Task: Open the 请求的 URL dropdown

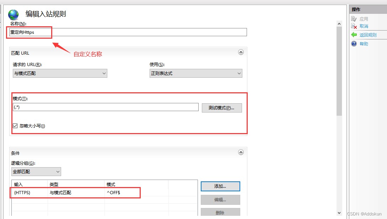Action: [x=60, y=73]
